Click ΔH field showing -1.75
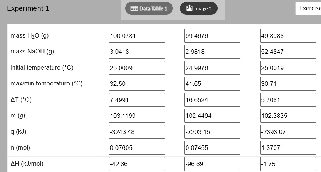 (288, 164)
